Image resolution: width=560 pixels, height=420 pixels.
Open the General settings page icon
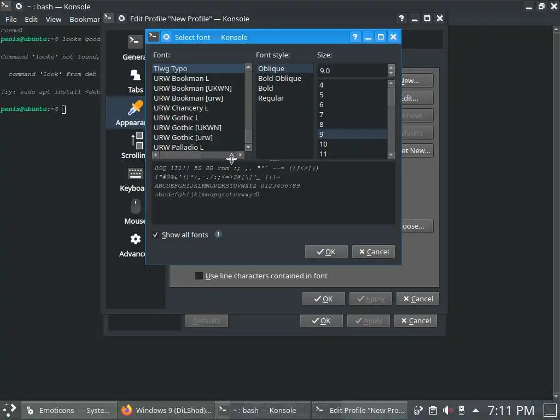coord(136,42)
